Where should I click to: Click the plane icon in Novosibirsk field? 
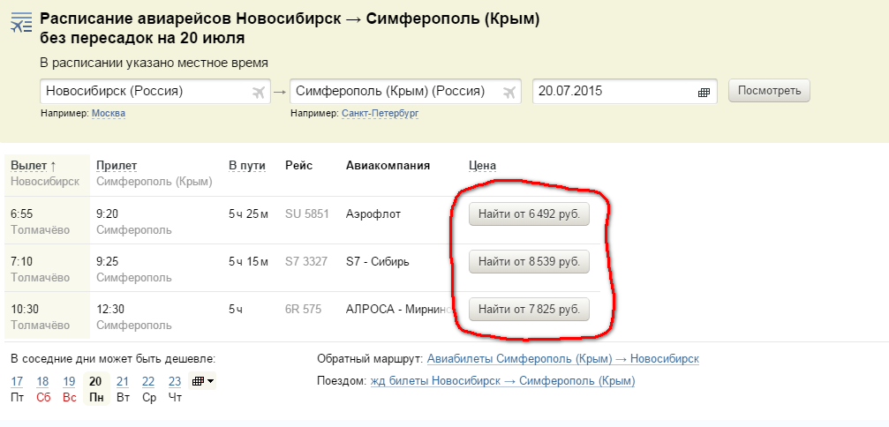258,92
